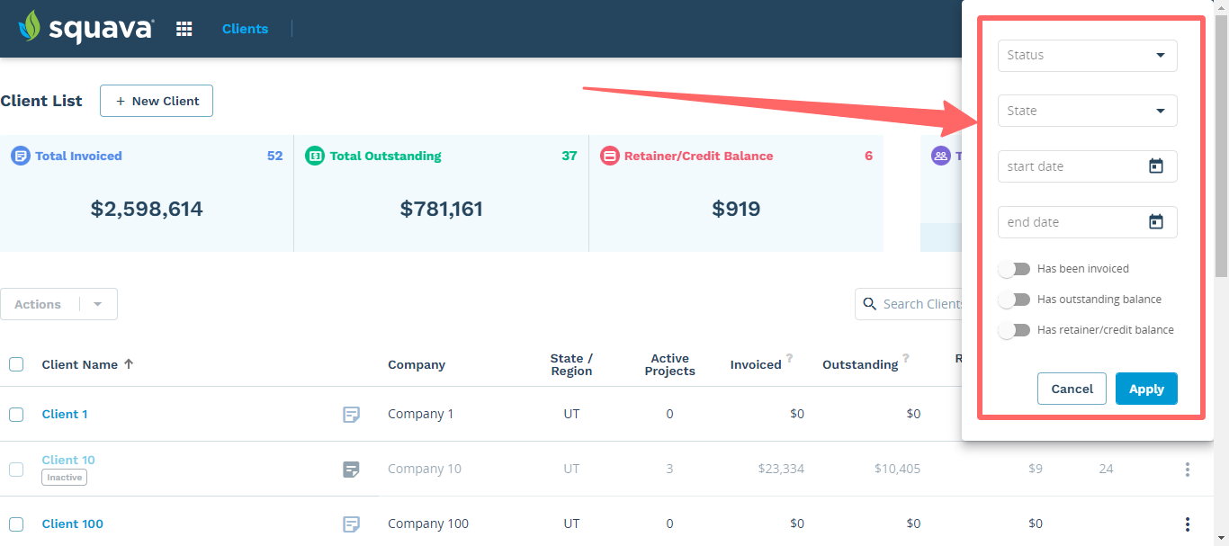Click the search magnifier in Search Clients field
Image resolution: width=1229 pixels, height=546 pixels.
click(x=869, y=303)
